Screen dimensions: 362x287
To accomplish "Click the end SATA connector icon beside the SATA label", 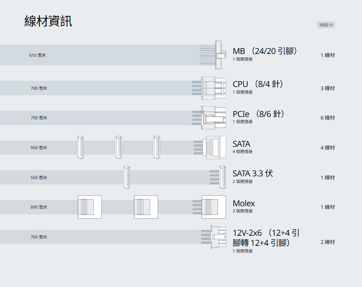I will pos(214,148).
